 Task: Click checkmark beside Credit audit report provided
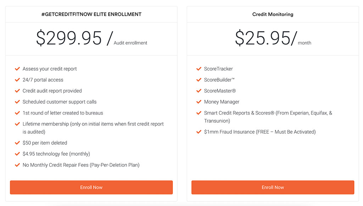click(x=17, y=91)
